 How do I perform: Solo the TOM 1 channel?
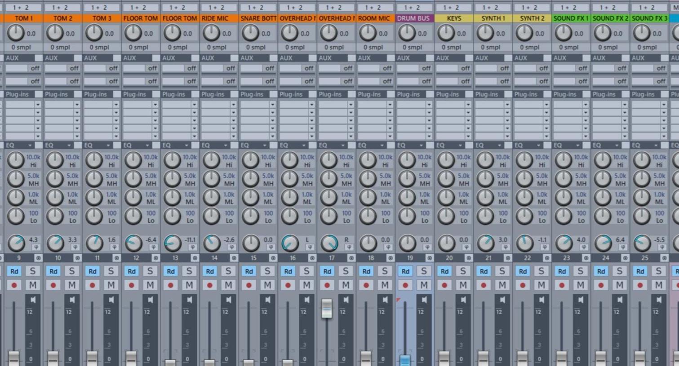click(32, 271)
